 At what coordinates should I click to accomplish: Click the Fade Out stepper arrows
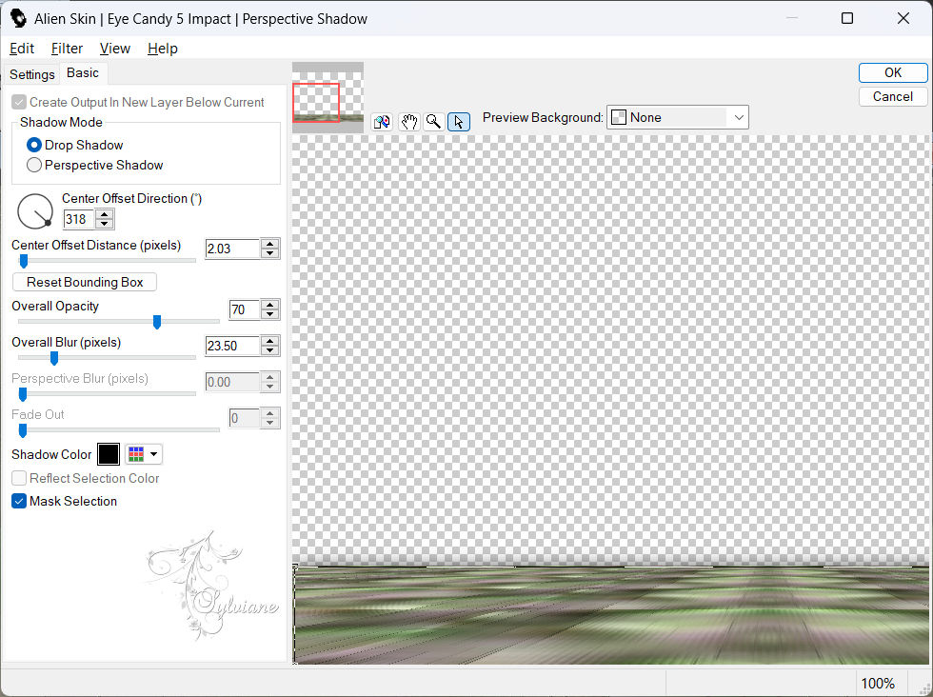tap(270, 418)
